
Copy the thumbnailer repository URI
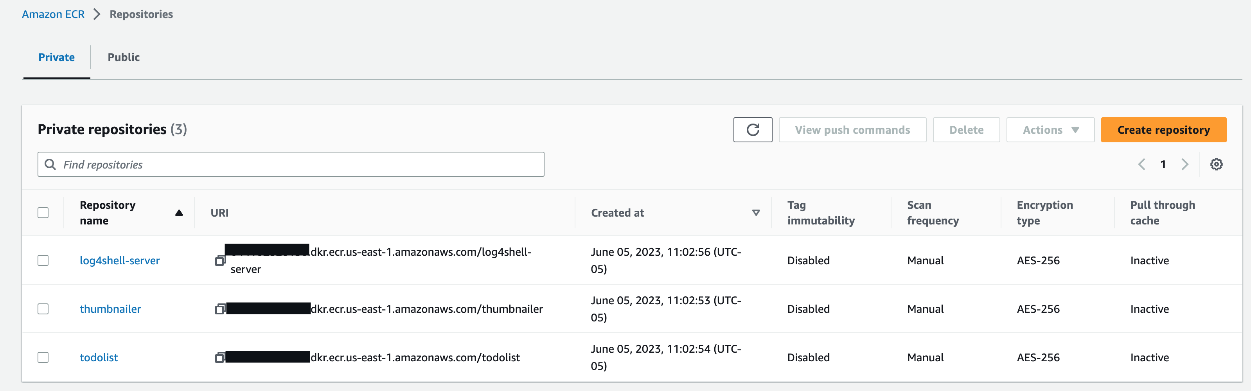pos(220,309)
